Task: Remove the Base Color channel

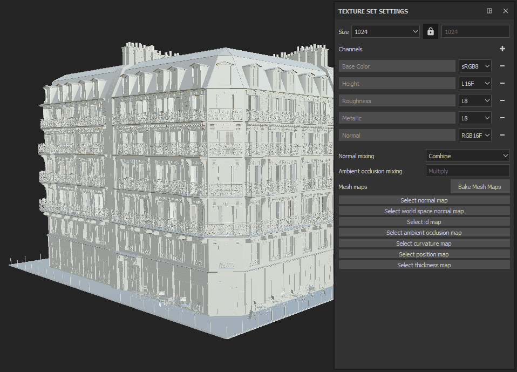Action: [502, 66]
